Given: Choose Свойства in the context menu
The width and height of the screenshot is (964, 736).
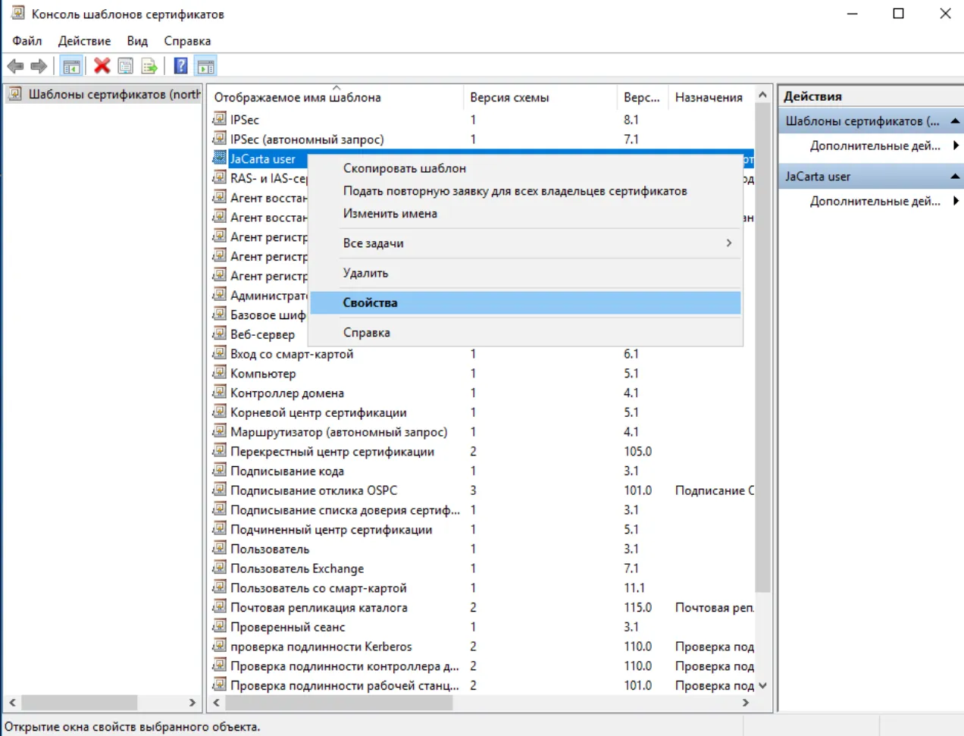Looking at the screenshot, I should click(526, 302).
